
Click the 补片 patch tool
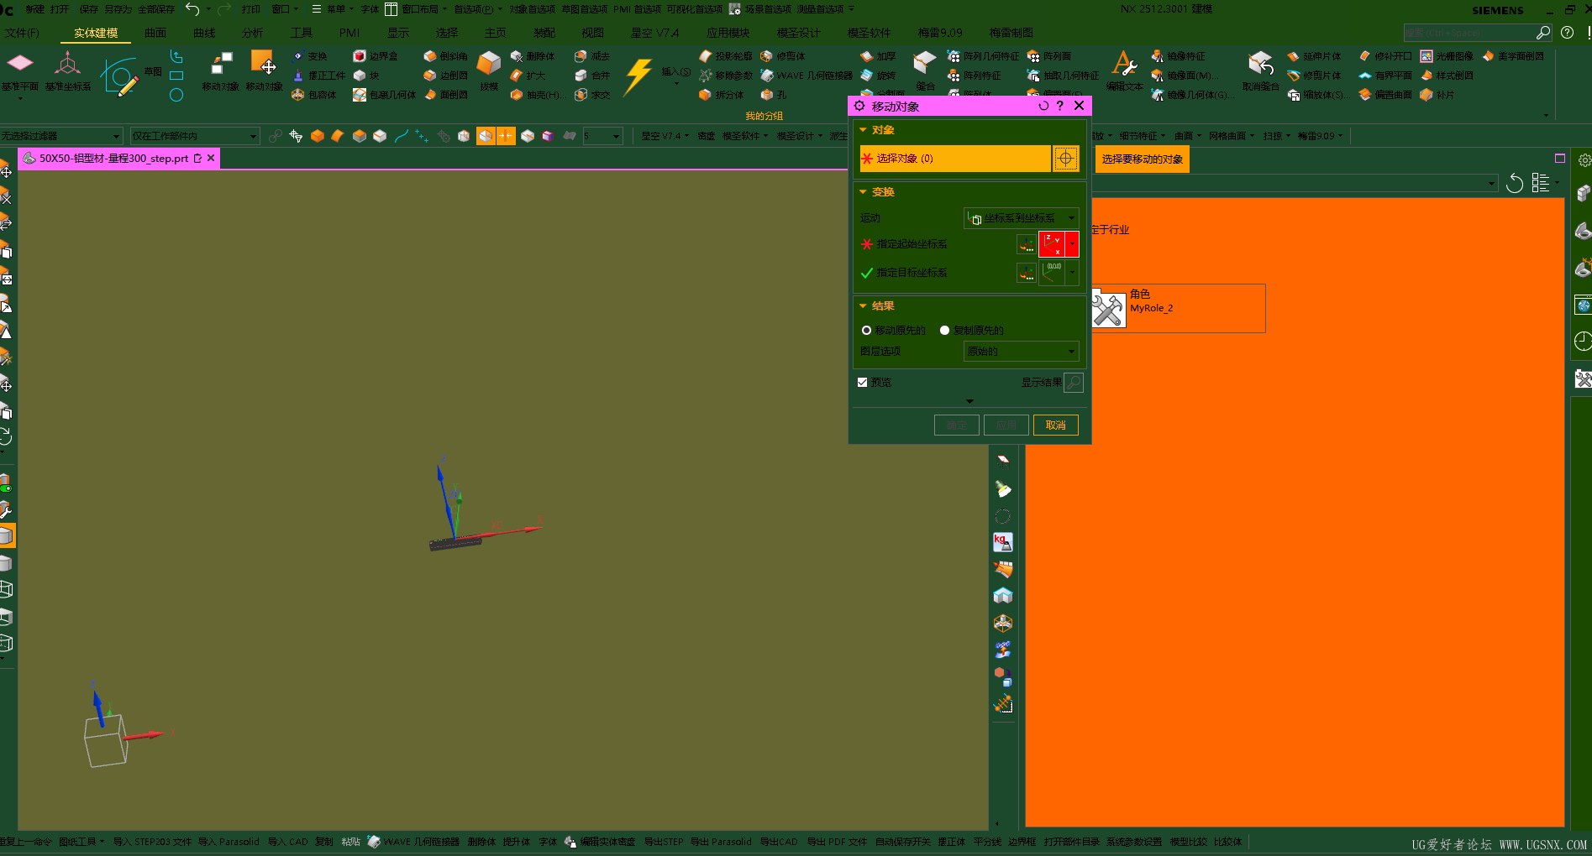click(x=1437, y=95)
